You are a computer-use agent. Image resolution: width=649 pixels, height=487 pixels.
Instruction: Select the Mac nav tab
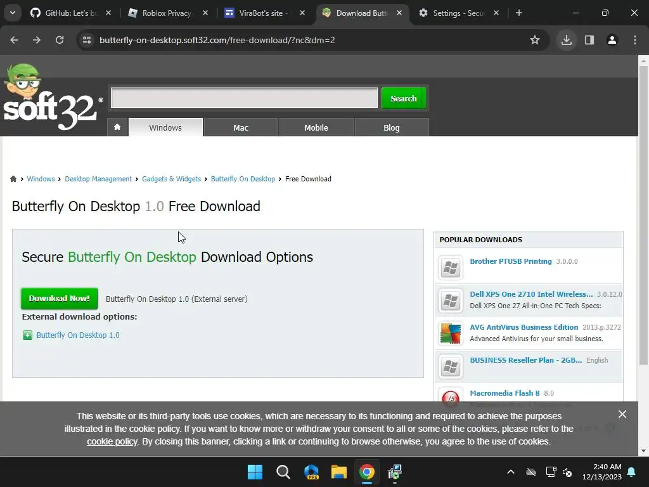(241, 127)
